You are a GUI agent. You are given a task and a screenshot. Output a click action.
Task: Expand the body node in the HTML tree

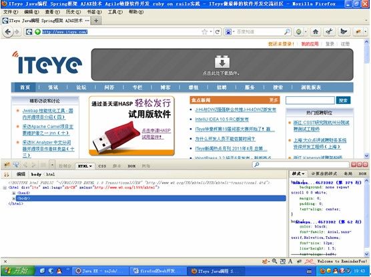pyautogui.click(x=14, y=198)
